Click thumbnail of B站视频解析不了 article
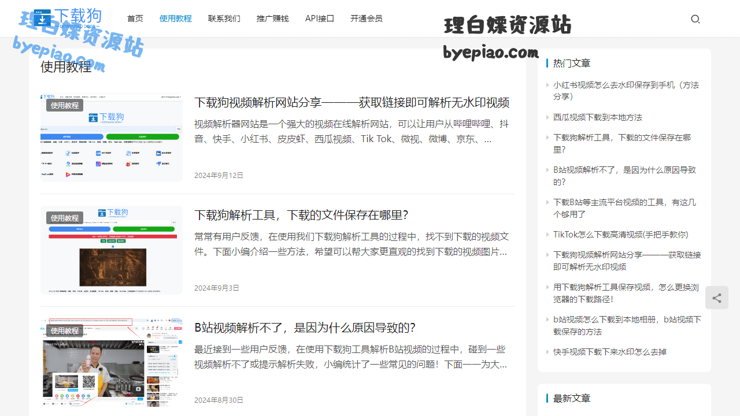Image resolution: width=740 pixels, height=416 pixels. pyautogui.click(x=112, y=363)
